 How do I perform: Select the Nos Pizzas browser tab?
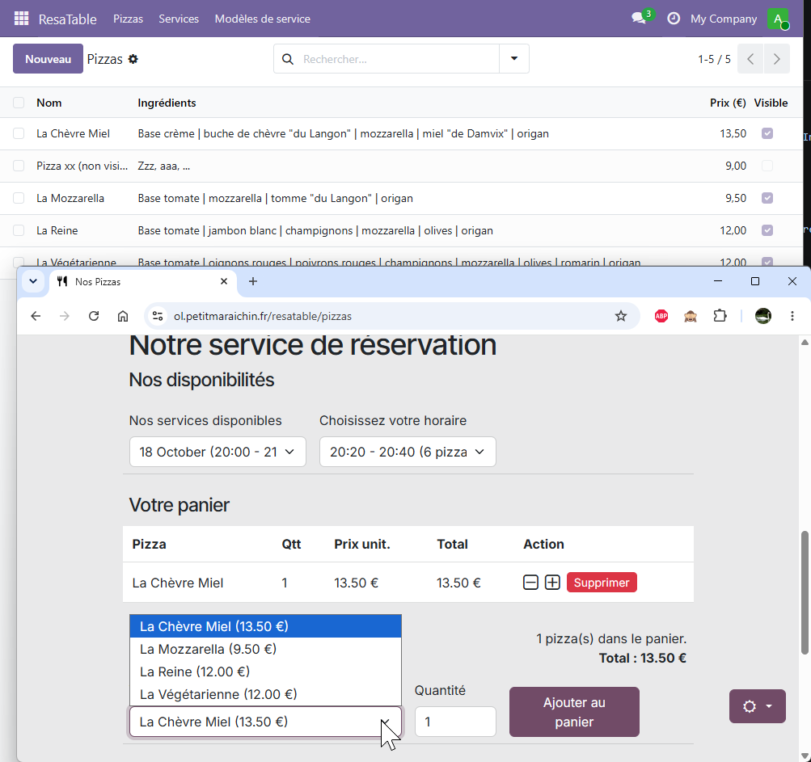142,282
